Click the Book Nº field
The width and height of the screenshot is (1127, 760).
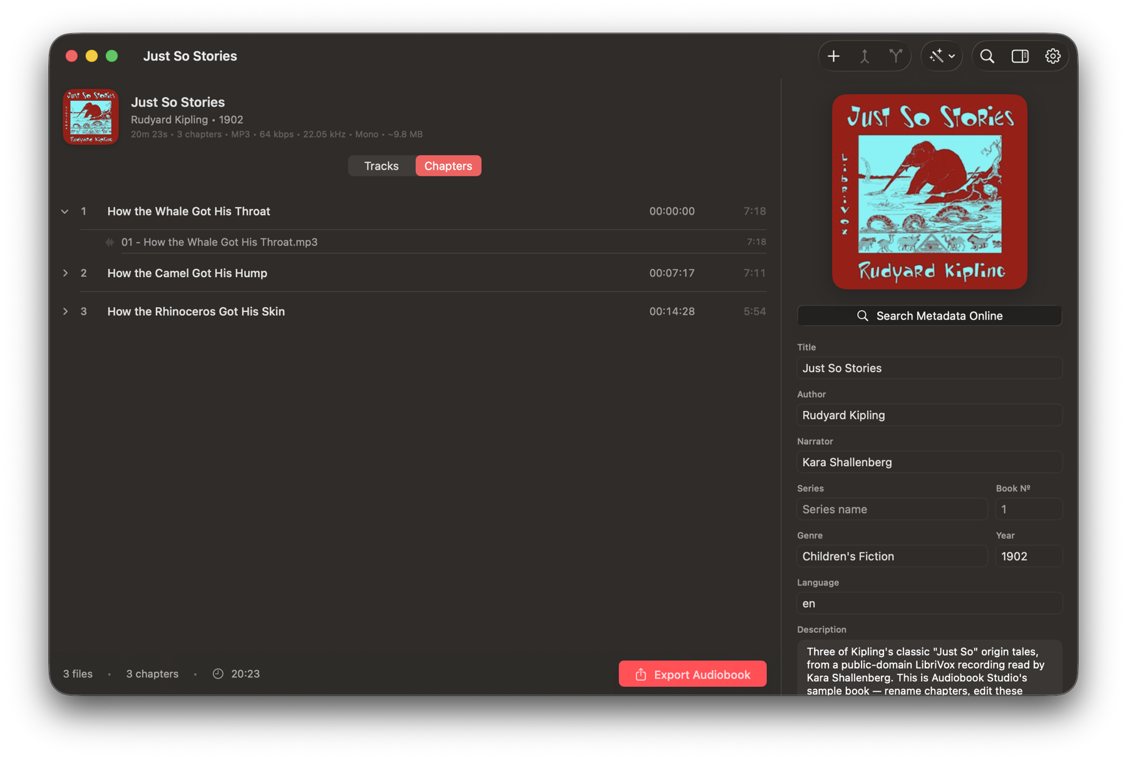pyautogui.click(x=1029, y=509)
